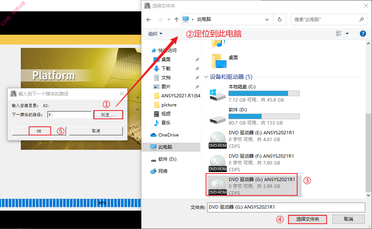Select the 桌面 folder in main pane
372x229 pixels.
pyautogui.click(x=224, y=61)
